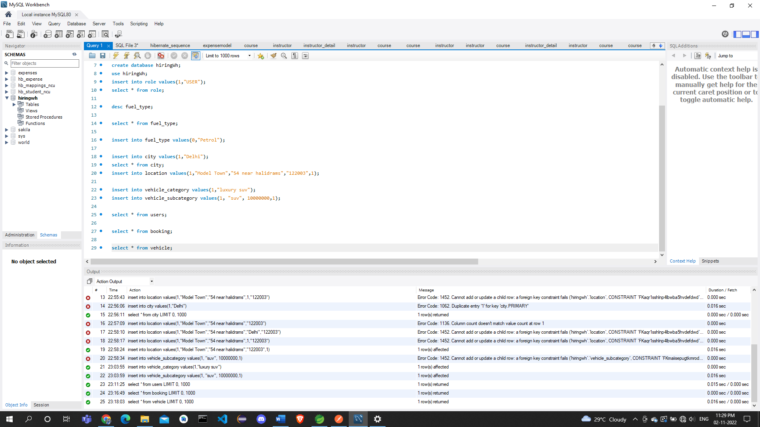Save the current SQL script

point(103,55)
